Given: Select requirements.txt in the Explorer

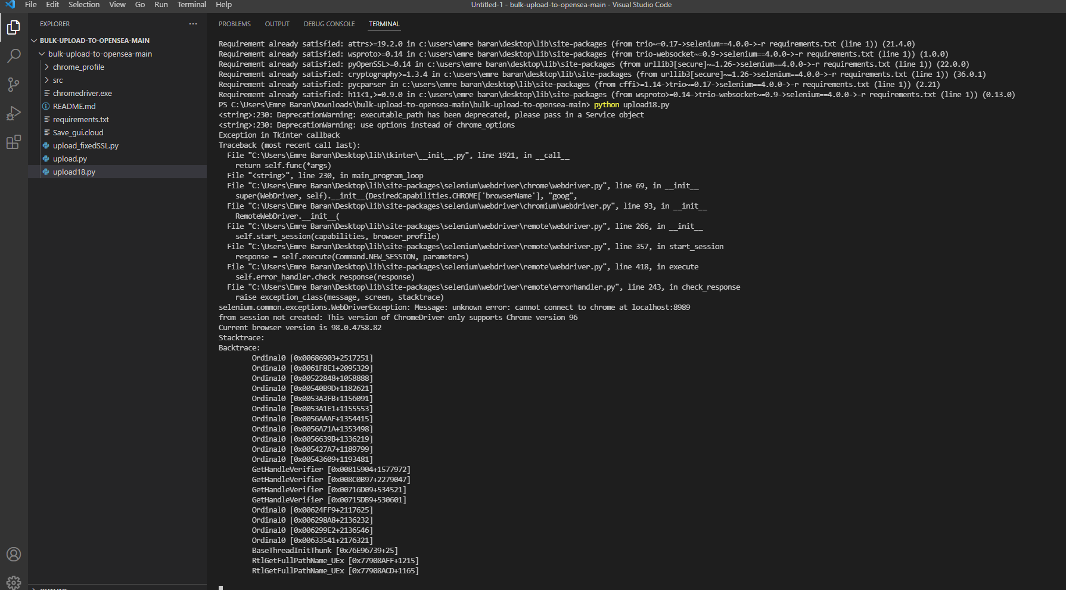Looking at the screenshot, I should coord(80,119).
